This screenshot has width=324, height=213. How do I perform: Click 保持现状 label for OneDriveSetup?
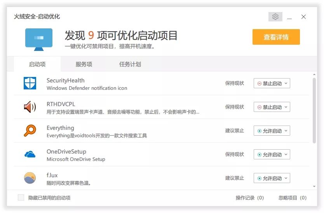(235, 154)
